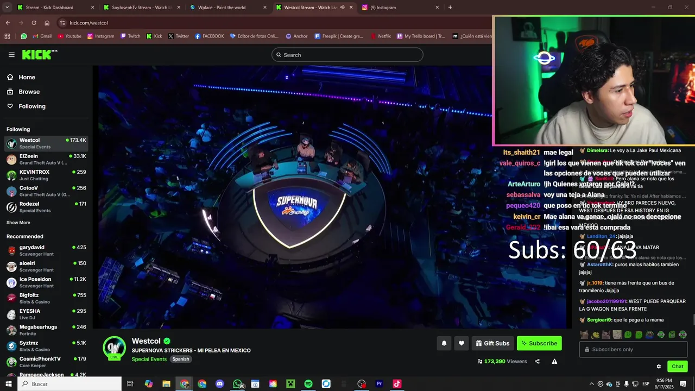Open a new browser tab
Screen dimensions: 695x391
click(x=450, y=8)
